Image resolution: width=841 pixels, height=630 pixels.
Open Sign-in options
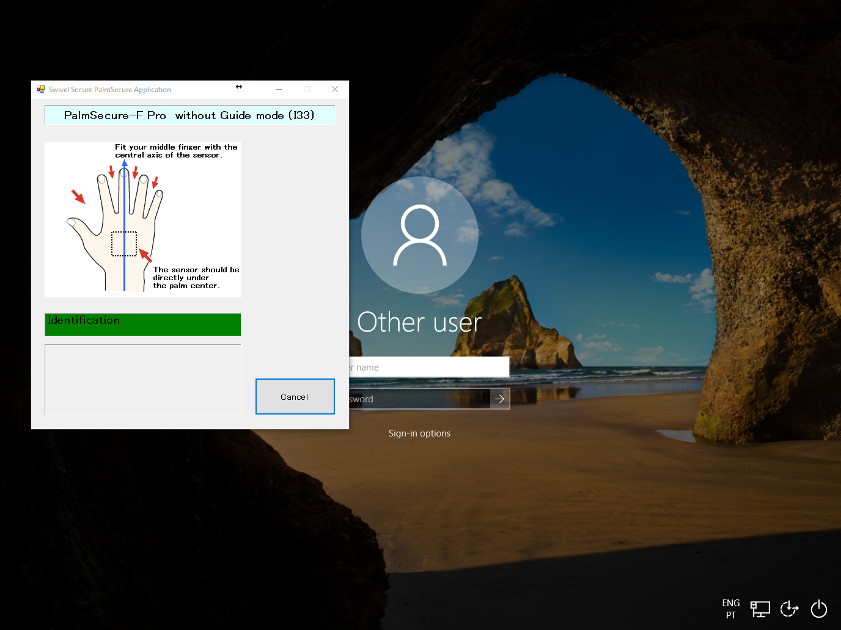coord(419,433)
